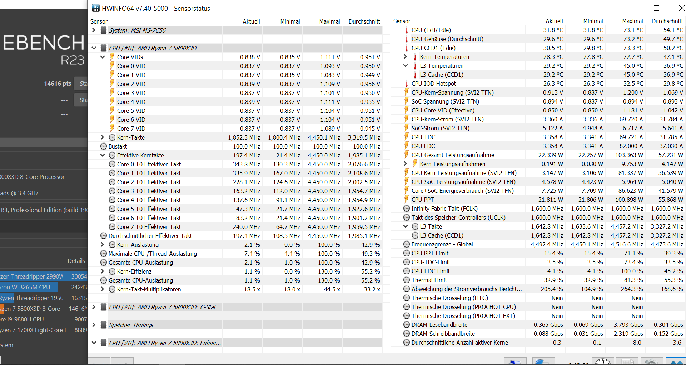Select the Core 7 VID sensor row
The height and width of the screenshot is (365, 686).
click(235, 129)
